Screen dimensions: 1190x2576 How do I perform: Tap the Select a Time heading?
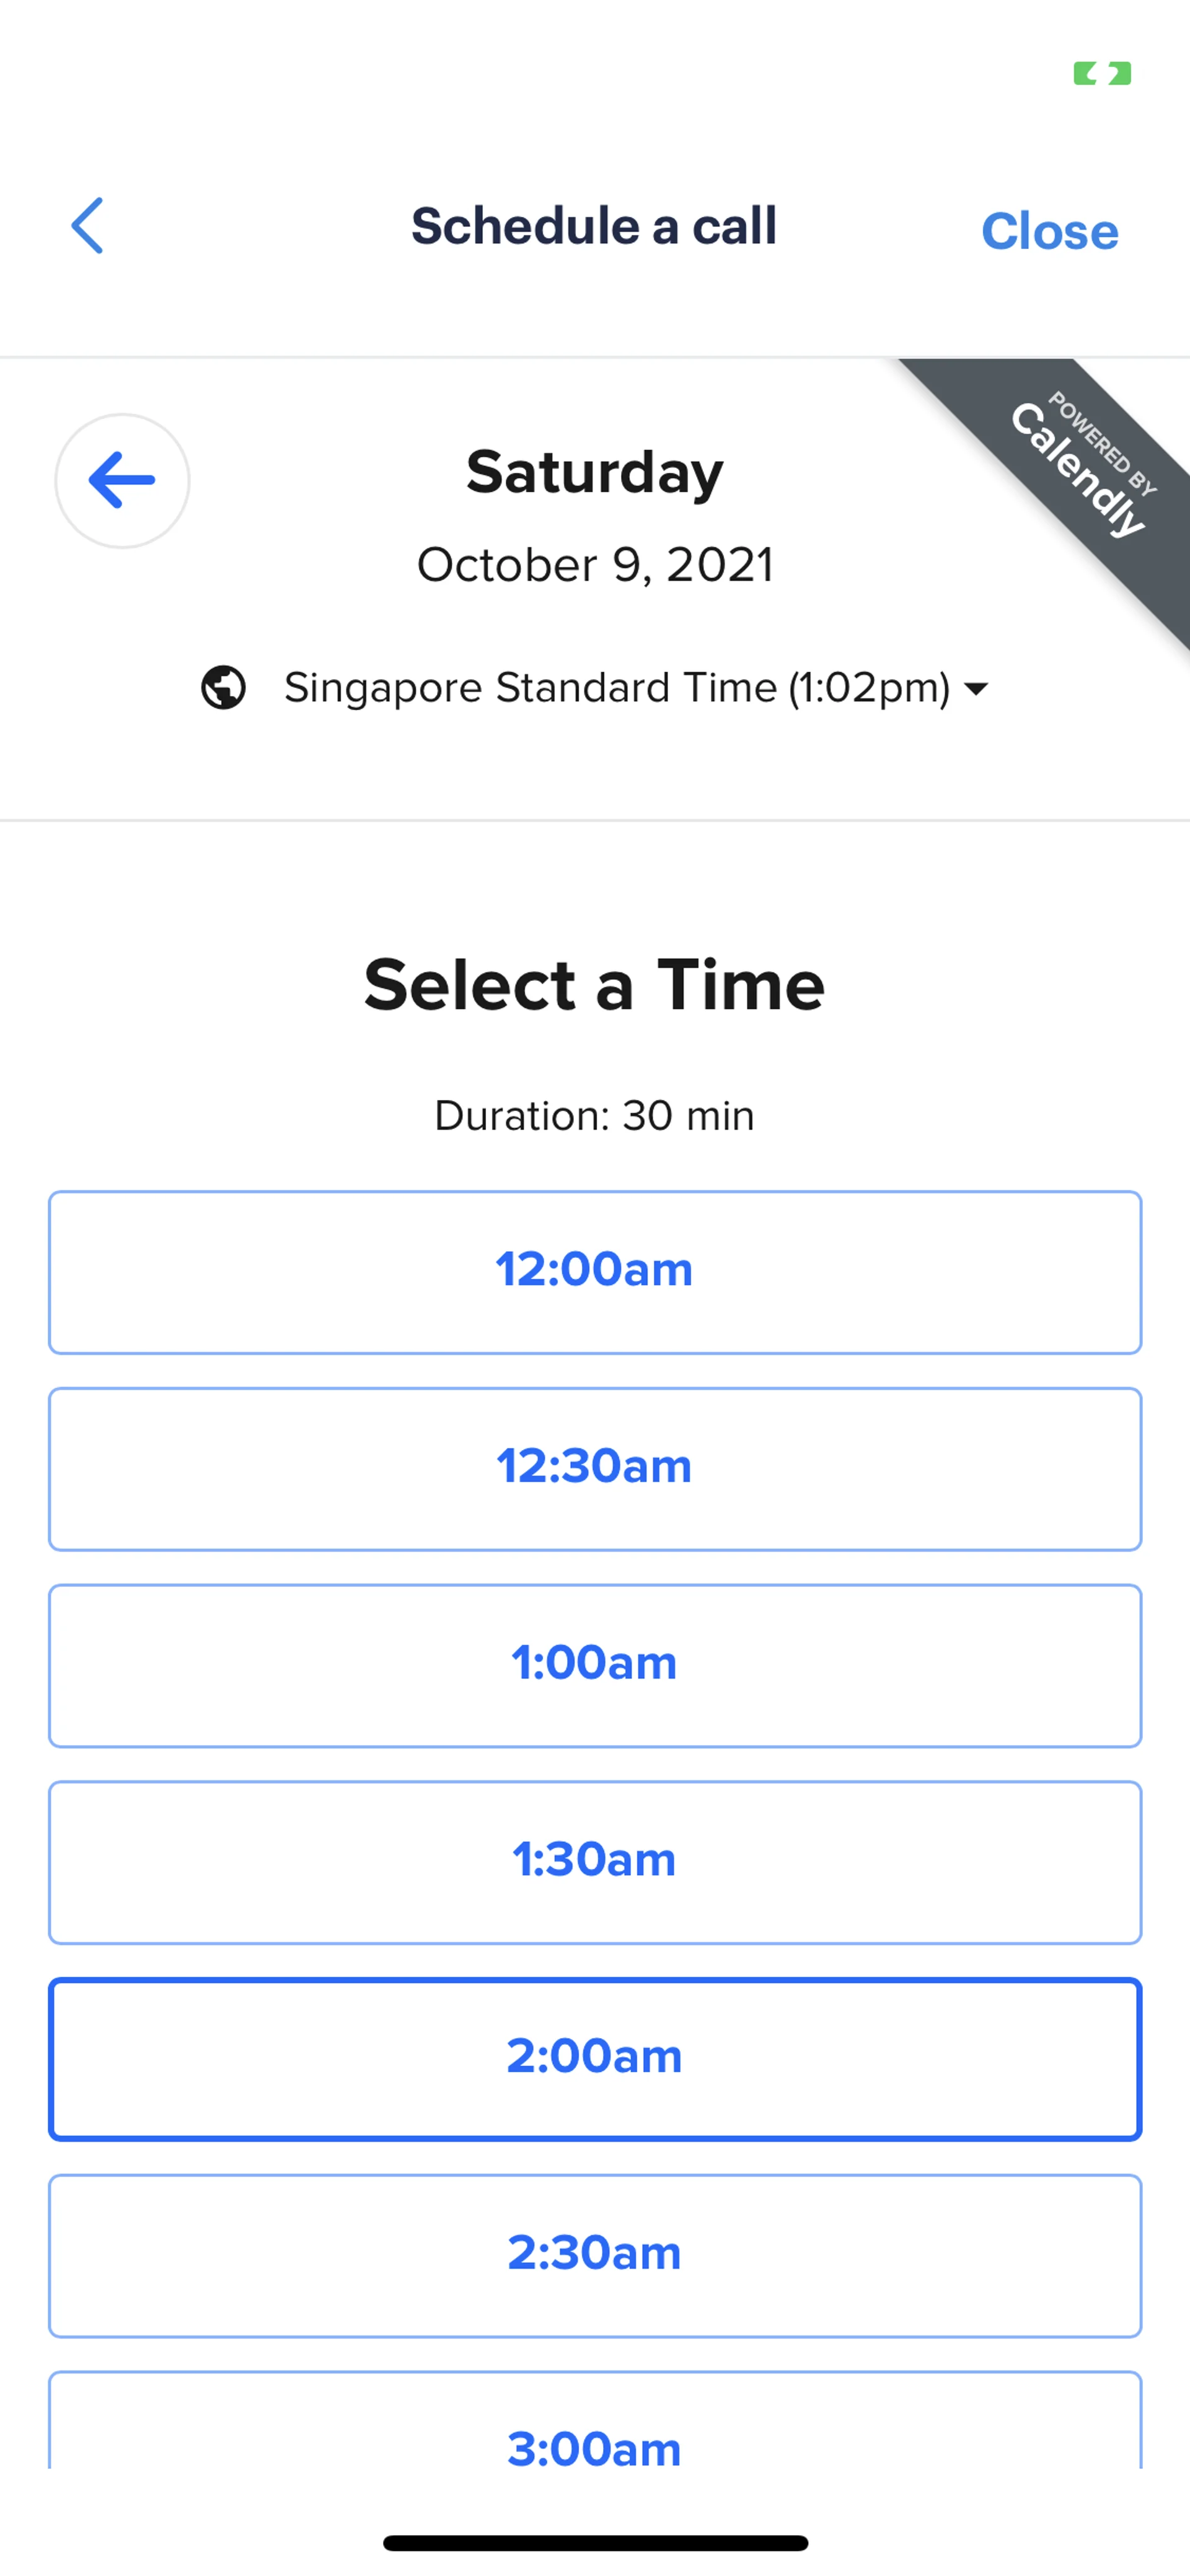click(595, 985)
